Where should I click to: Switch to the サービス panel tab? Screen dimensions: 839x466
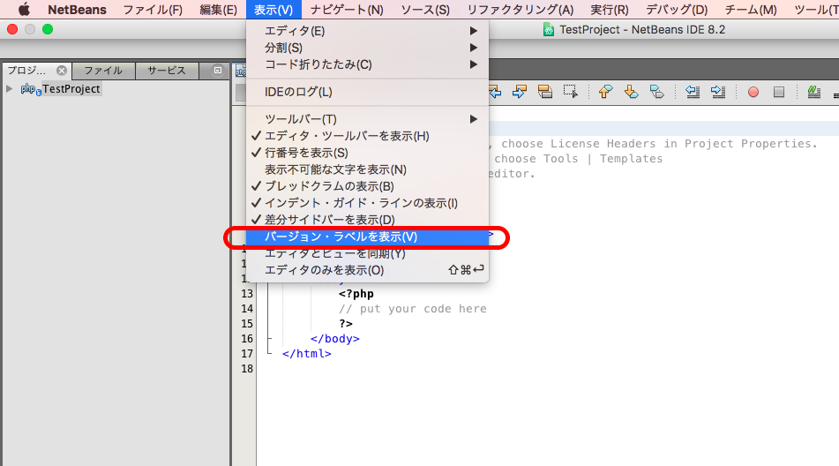[167, 71]
